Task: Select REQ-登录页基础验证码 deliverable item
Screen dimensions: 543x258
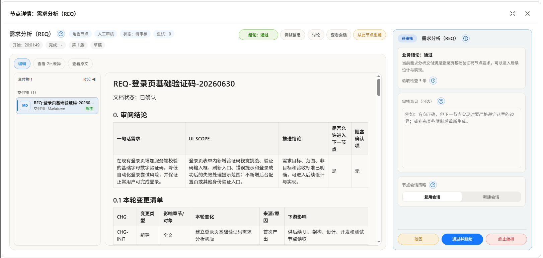Action: [57, 106]
